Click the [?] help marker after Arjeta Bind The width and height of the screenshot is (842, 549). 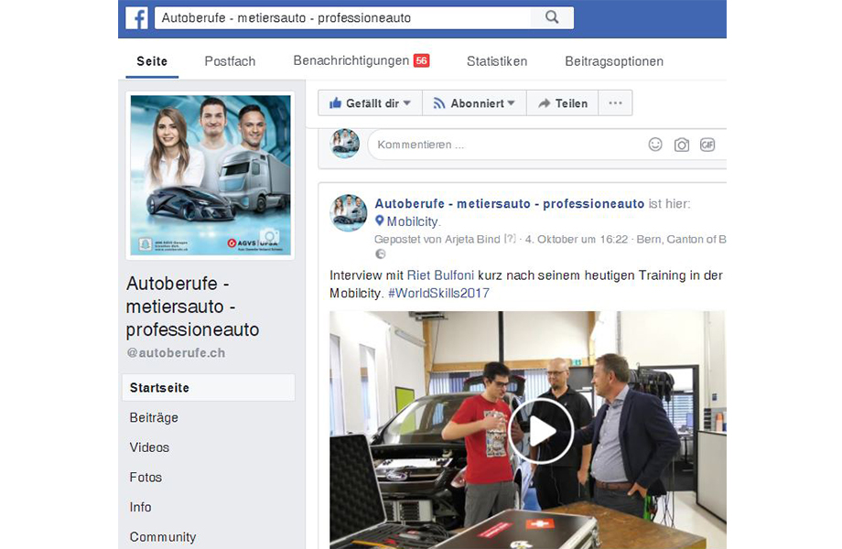(510, 239)
